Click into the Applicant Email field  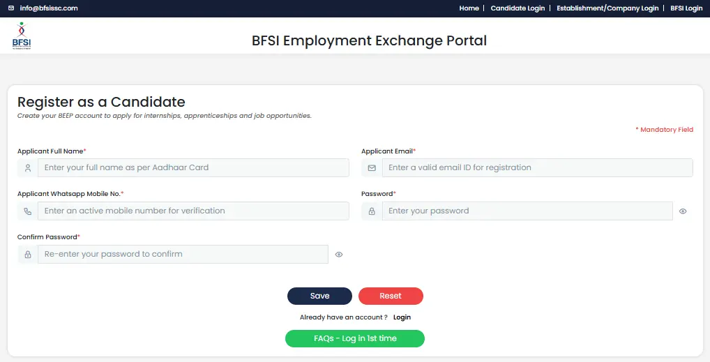538,167
